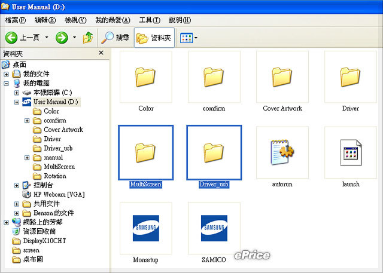Viewport: 383px width, 273px height.
Task: Select Cover Artwork folder in tree
Action: (63, 130)
